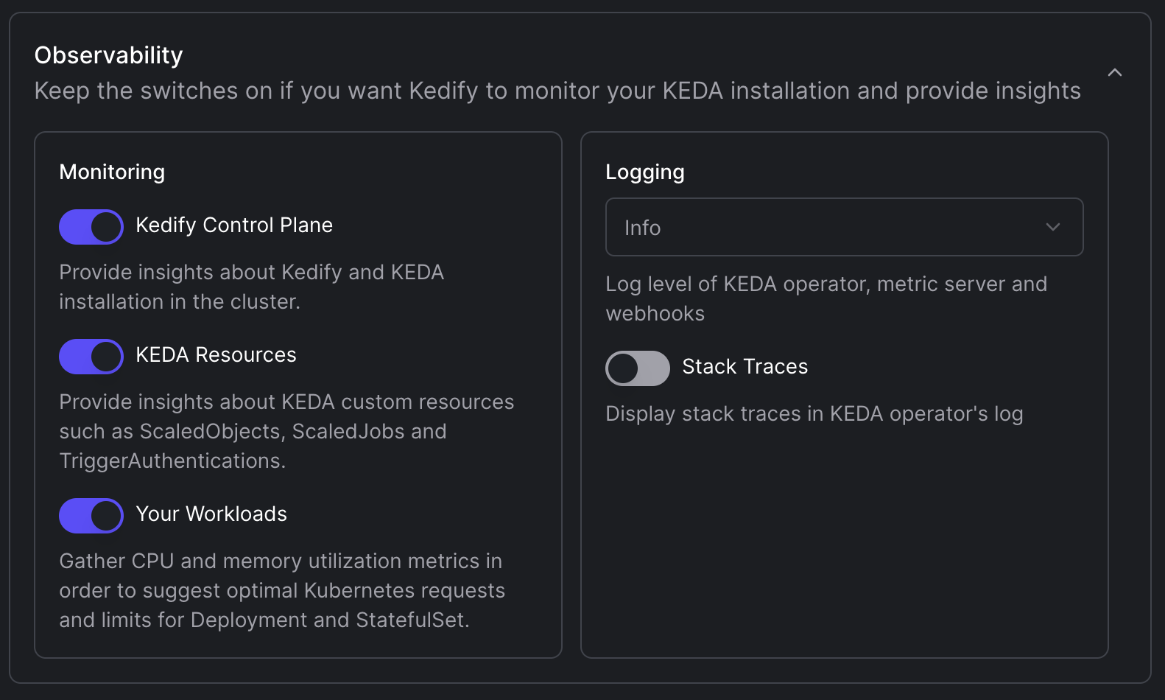
Task: Click the Stack Traces label text
Action: (745, 367)
